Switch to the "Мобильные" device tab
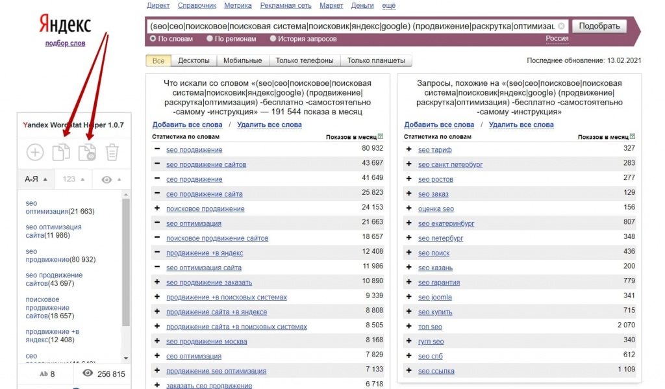 tap(242, 60)
